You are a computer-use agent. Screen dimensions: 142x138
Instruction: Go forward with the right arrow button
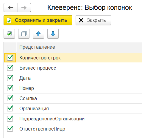click(x=24, y=7)
